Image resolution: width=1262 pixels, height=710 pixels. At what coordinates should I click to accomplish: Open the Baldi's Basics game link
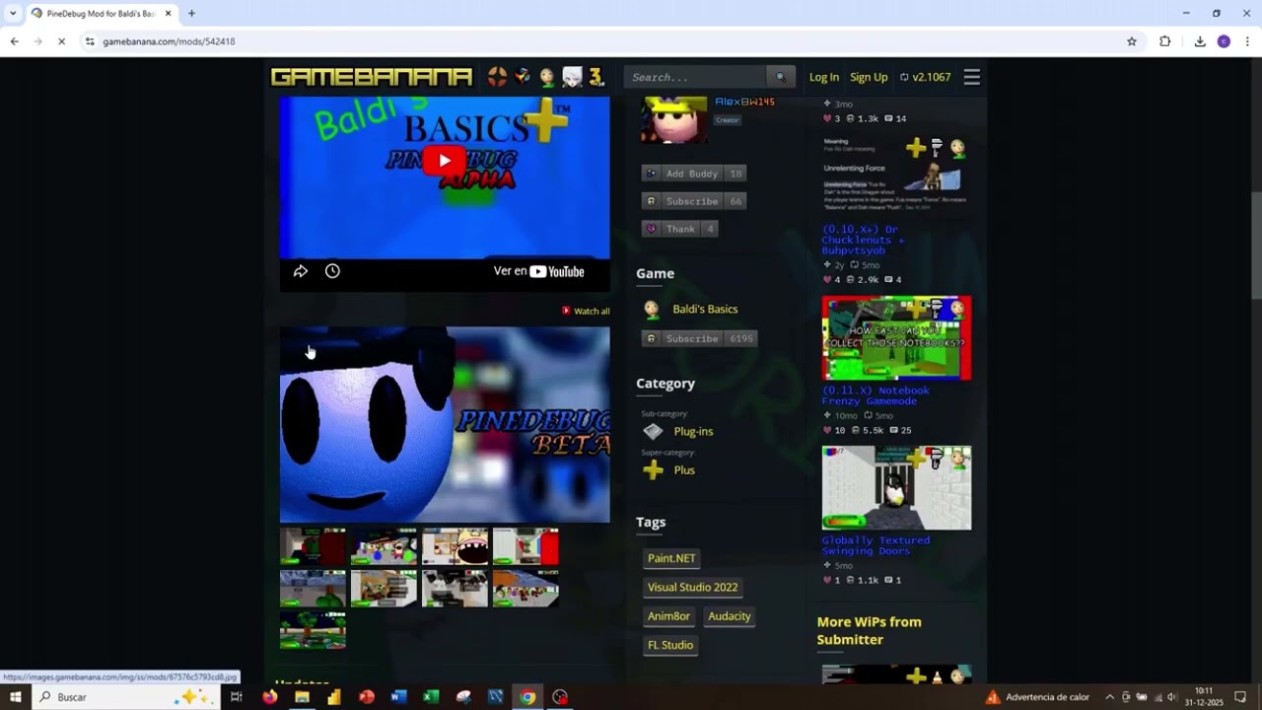coord(705,309)
